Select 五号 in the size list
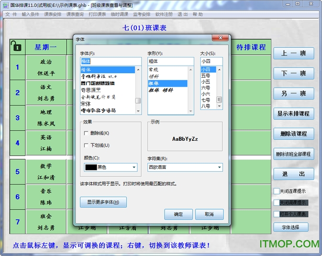The width and height of the screenshot is (322, 256). point(209,76)
